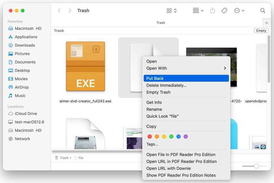The image size is (274, 183).
Task: Apply the green tag color
Action: click(171, 136)
